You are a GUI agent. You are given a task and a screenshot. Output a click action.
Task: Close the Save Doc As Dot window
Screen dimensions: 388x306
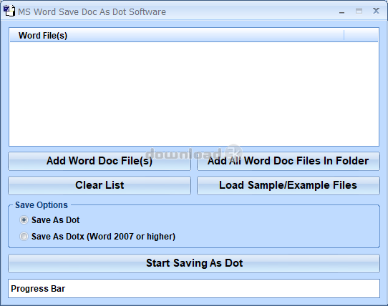(x=376, y=11)
